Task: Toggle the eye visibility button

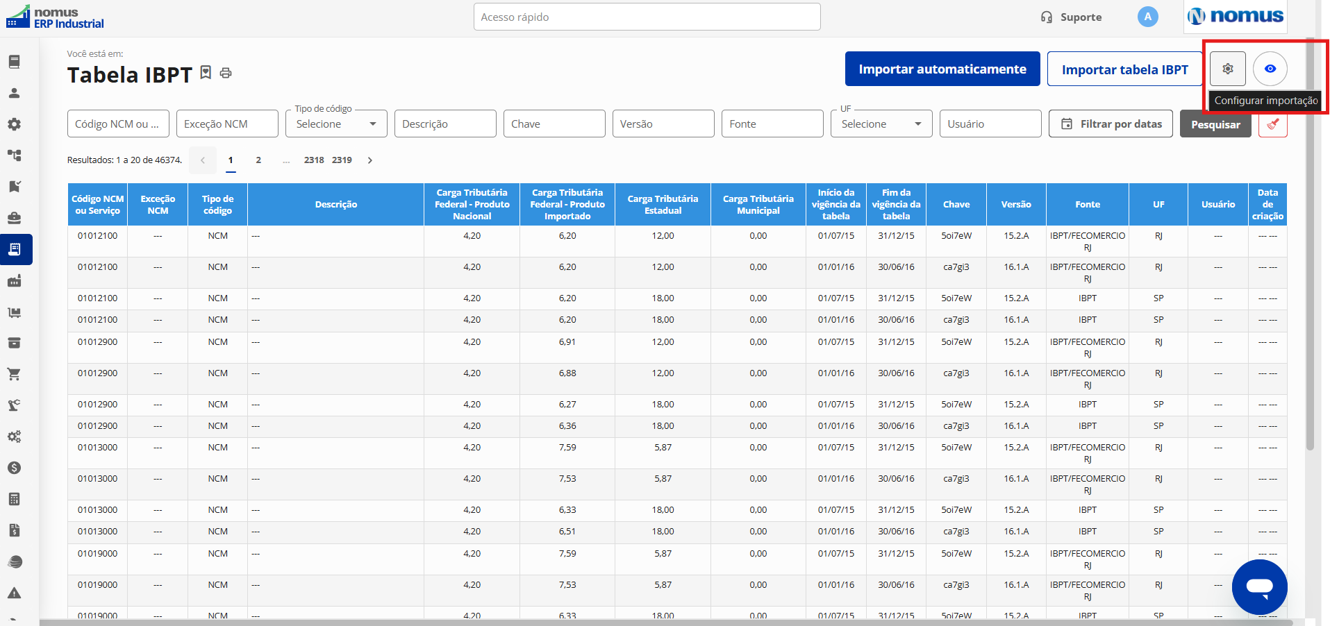Action: tap(1270, 69)
